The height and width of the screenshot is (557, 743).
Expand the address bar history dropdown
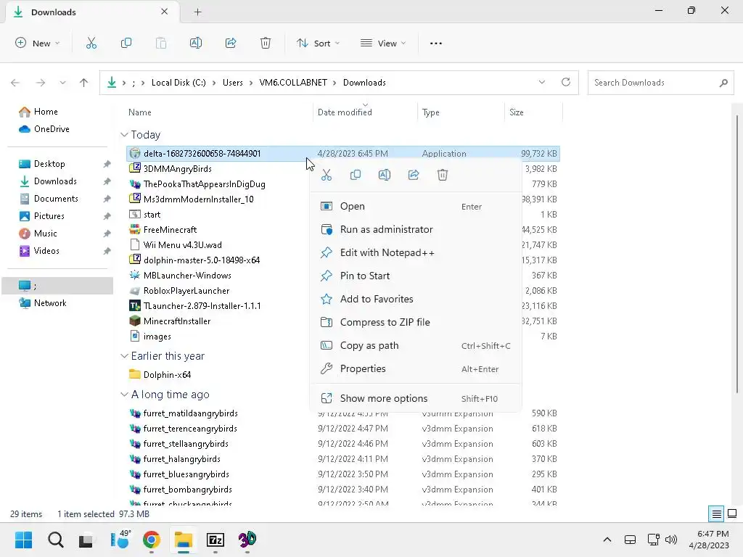[x=541, y=82]
